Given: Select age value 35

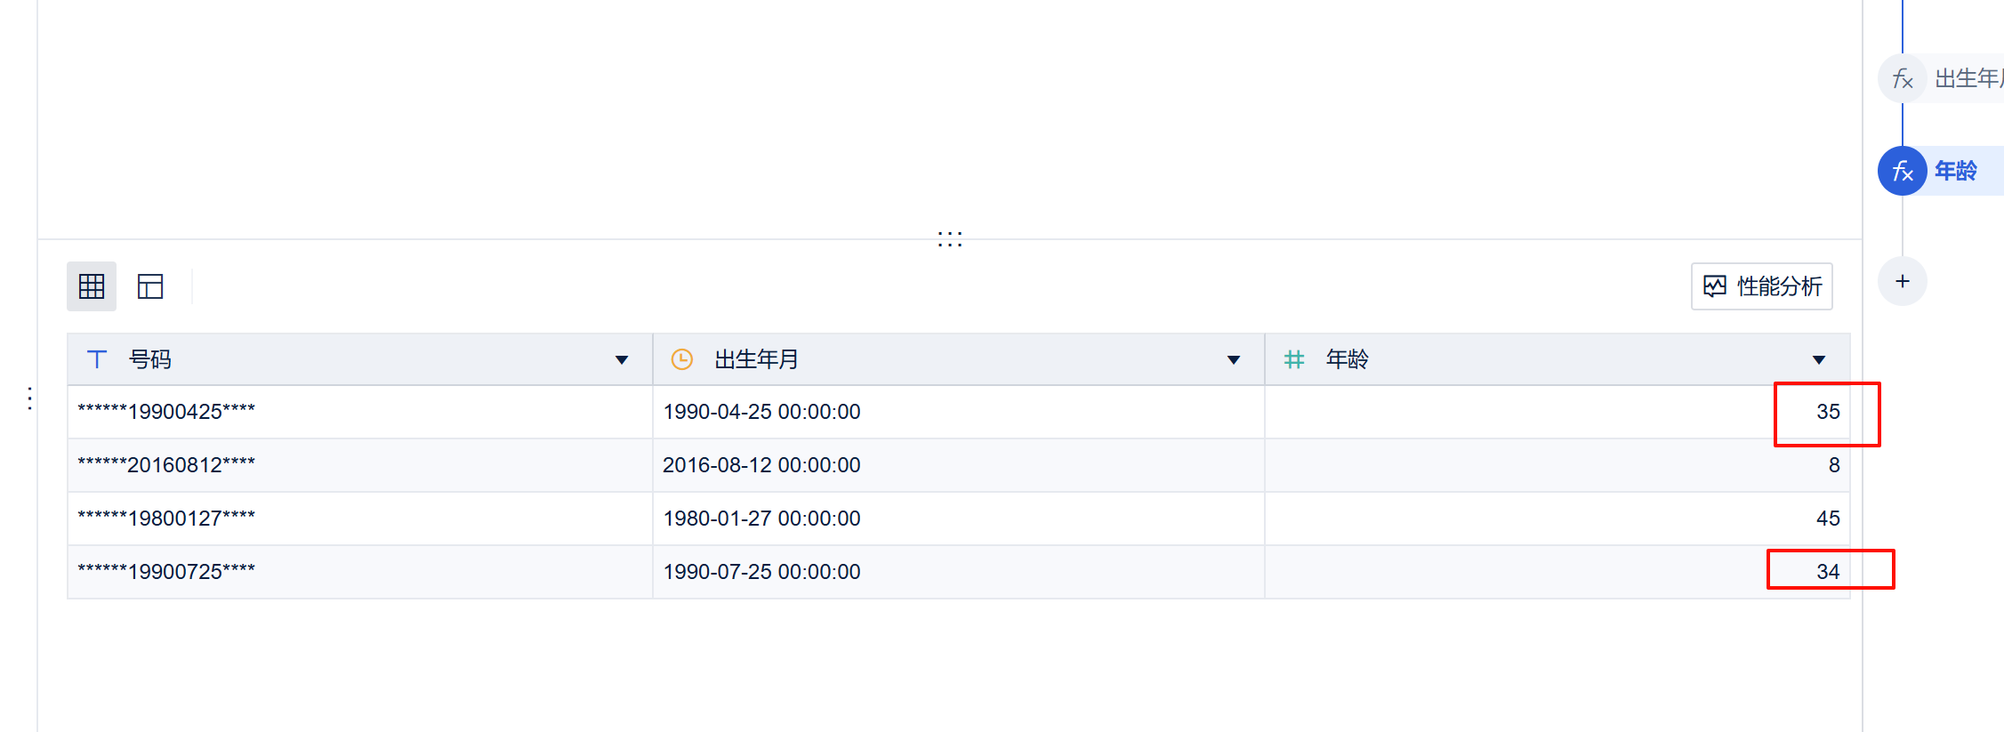Looking at the screenshot, I should click(x=1828, y=412).
